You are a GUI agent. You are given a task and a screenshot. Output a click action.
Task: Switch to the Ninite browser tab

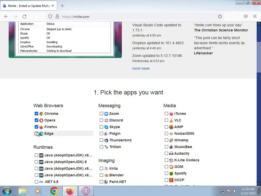click(29, 6)
